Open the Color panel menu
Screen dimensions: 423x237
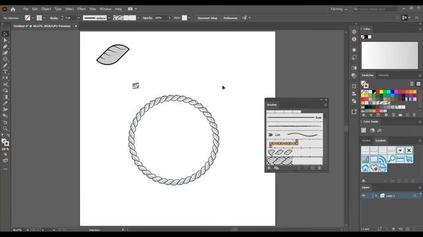pos(420,29)
